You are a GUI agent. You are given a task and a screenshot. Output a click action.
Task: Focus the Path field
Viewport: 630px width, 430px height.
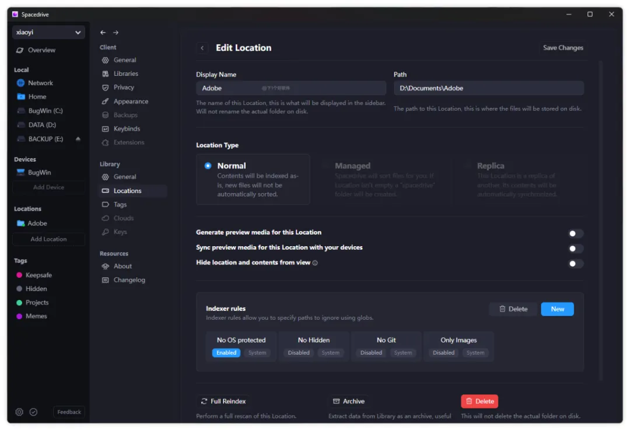pos(489,88)
